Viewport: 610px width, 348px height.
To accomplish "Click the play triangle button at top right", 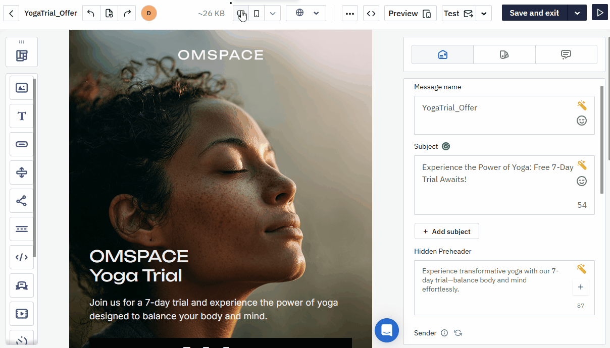I will (x=600, y=13).
